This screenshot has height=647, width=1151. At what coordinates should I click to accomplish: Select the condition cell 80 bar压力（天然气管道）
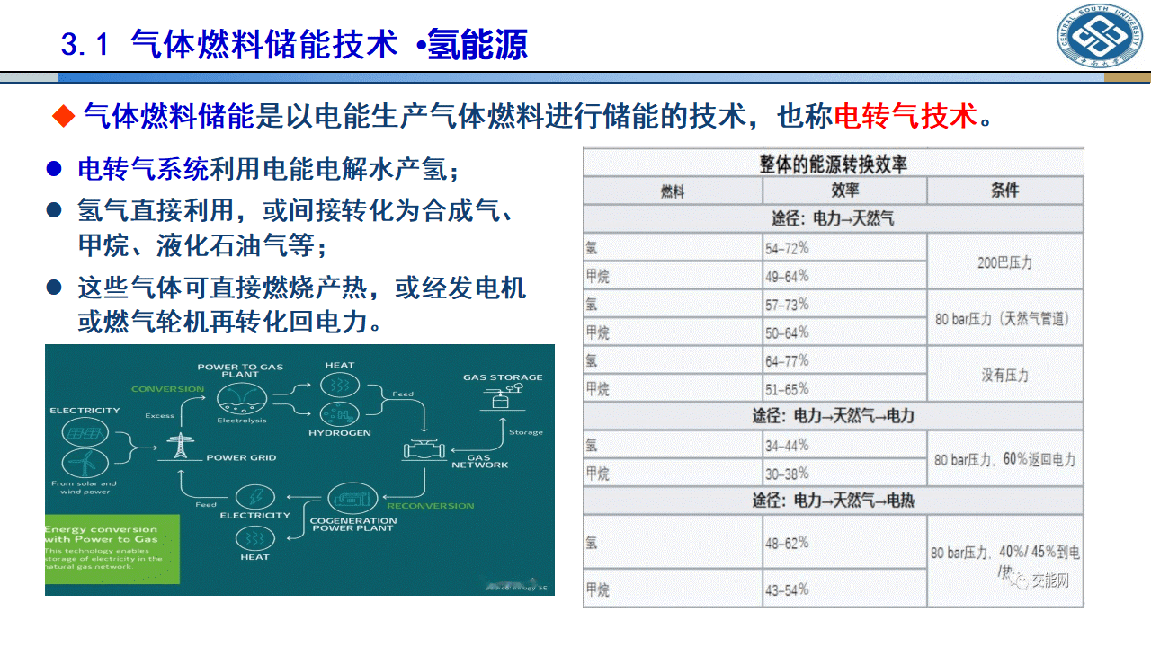(1005, 318)
